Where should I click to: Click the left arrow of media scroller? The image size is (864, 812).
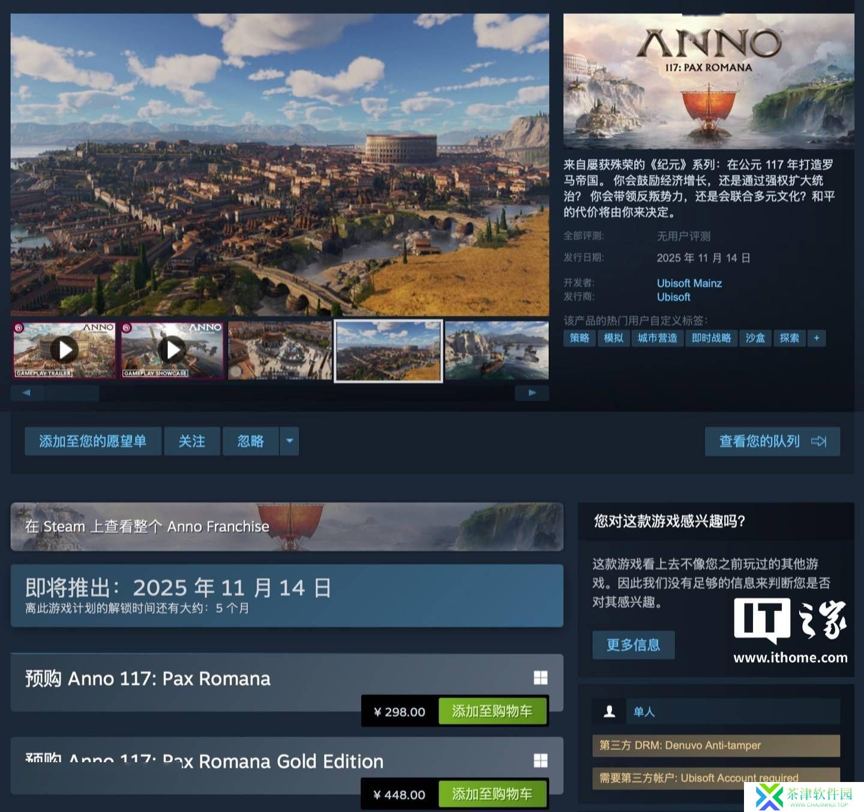pos(27,393)
